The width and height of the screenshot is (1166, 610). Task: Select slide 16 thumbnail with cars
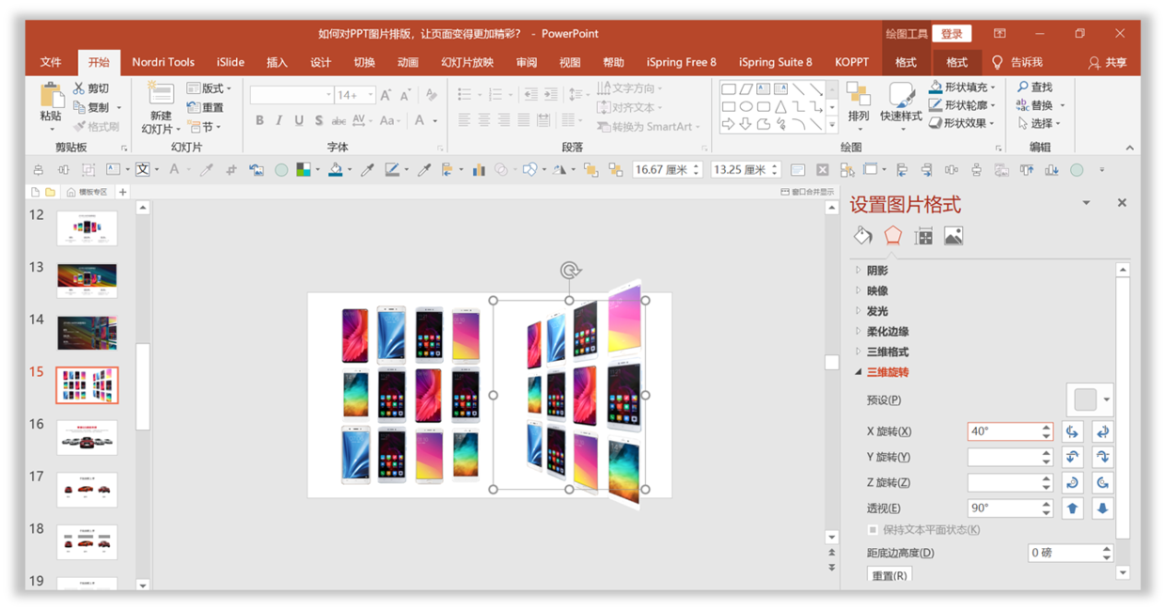pos(87,438)
